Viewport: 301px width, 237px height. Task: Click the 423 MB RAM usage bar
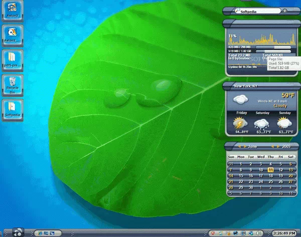[x=273, y=47]
